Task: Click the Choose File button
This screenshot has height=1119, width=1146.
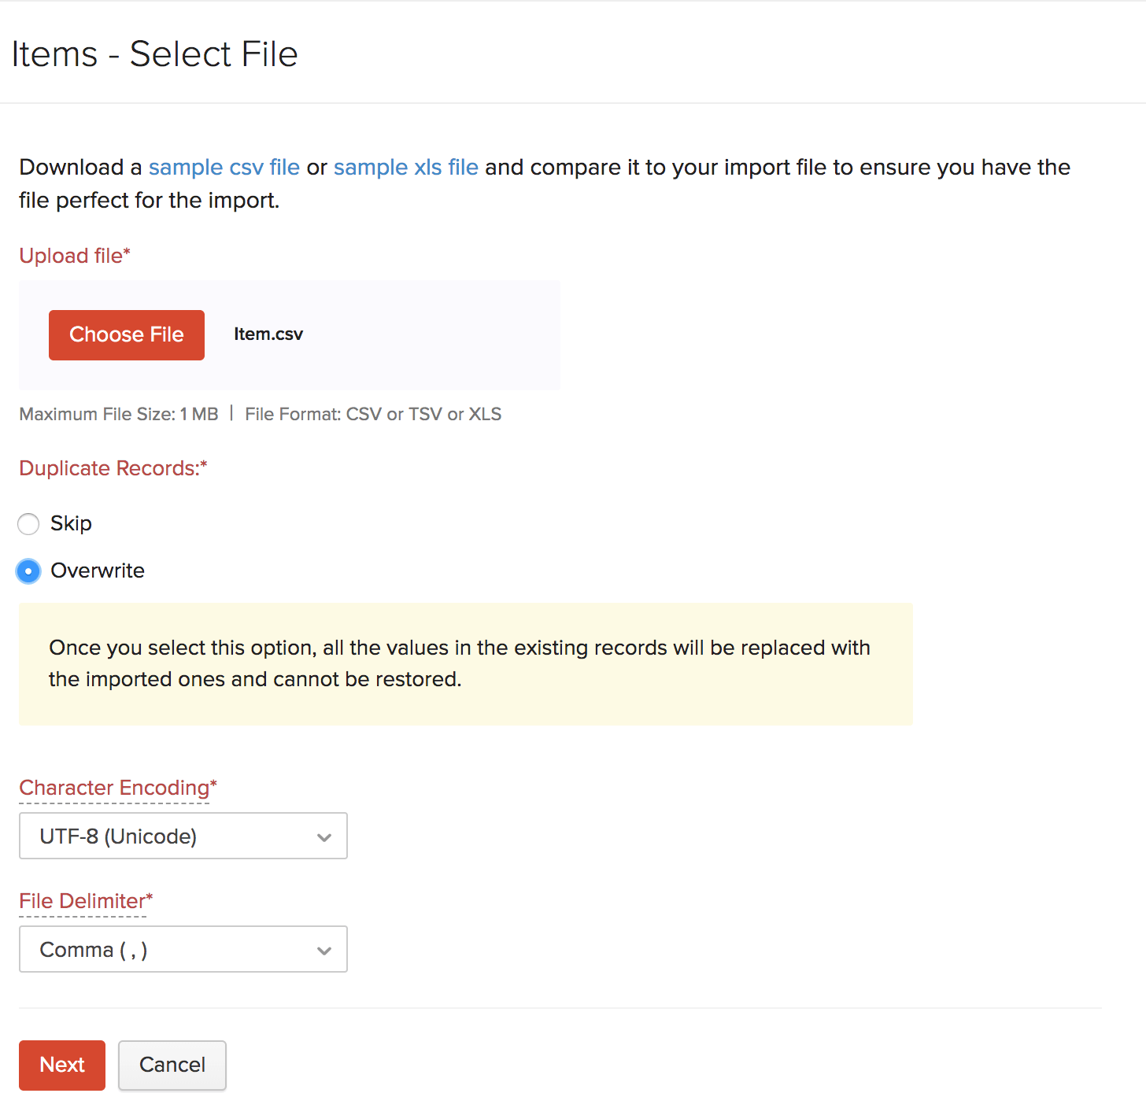Action: [126, 334]
